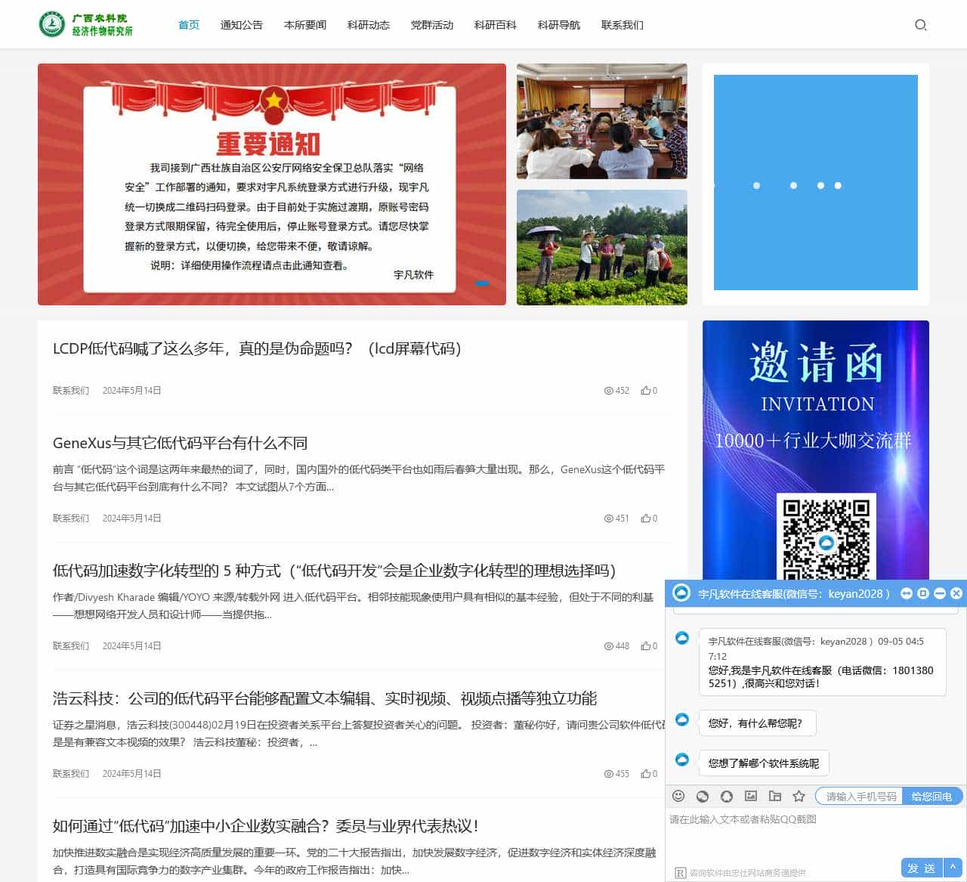Click the 重要通知 banner slide
Viewport: 967px width, 882px height.
pos(272,184)
